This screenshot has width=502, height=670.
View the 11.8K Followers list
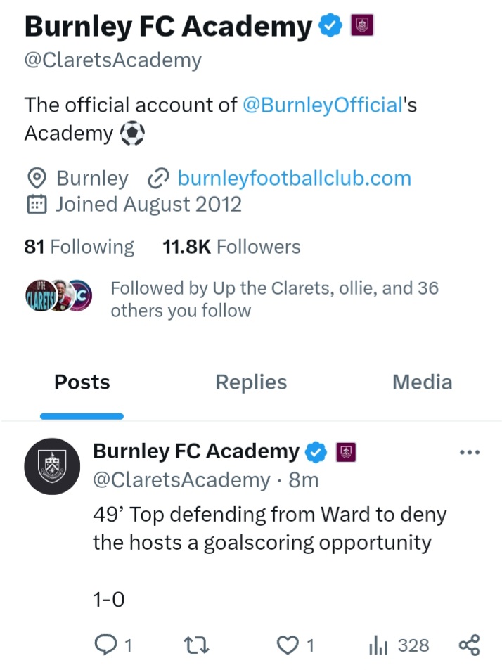point(231,247)
